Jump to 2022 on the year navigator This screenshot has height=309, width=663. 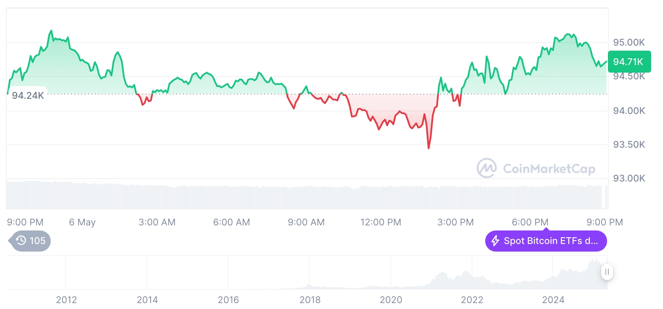(472, 300)
